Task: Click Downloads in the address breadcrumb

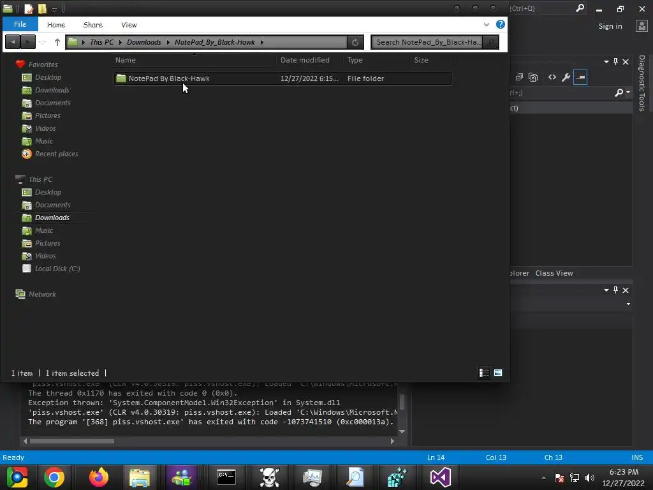Action: [143, 42]
